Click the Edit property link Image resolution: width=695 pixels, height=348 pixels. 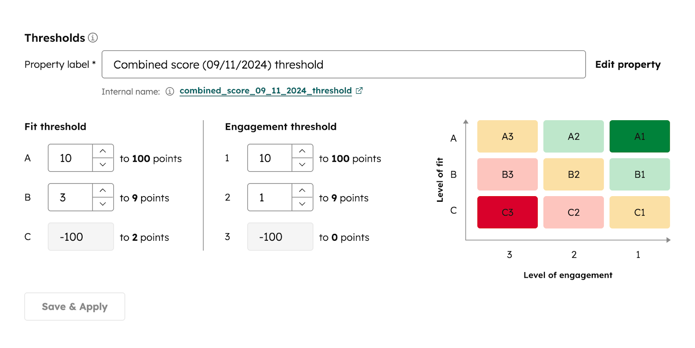(628, 65)
